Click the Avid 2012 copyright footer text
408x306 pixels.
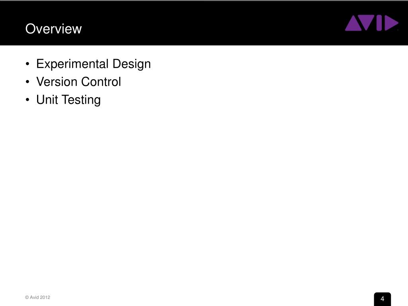[x=37, y=297]
